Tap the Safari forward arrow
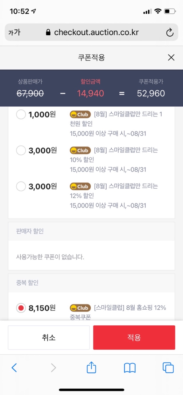This screenshot has width=183, height=395. [x=53, y=368]
